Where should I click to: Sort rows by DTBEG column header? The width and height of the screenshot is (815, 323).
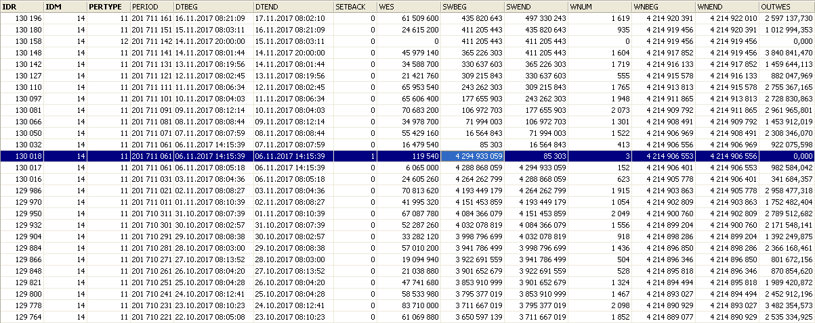213,5
